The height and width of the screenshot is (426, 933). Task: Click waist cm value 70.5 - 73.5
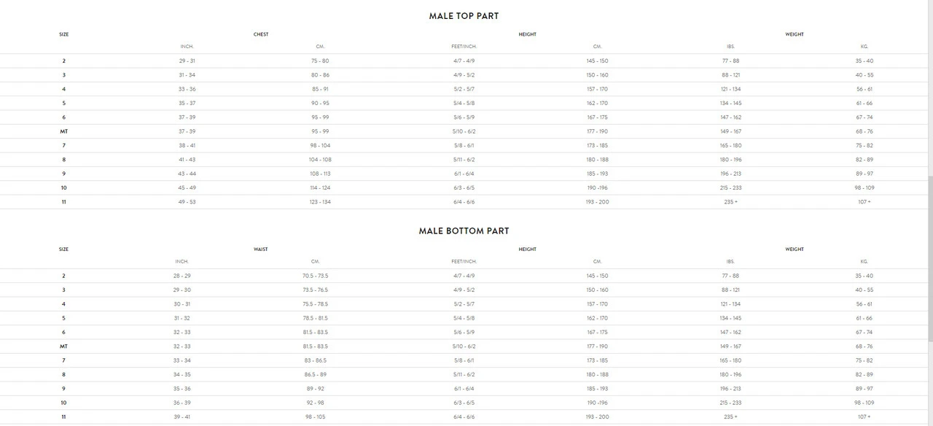pyautogui.click(x=316, y=276)
